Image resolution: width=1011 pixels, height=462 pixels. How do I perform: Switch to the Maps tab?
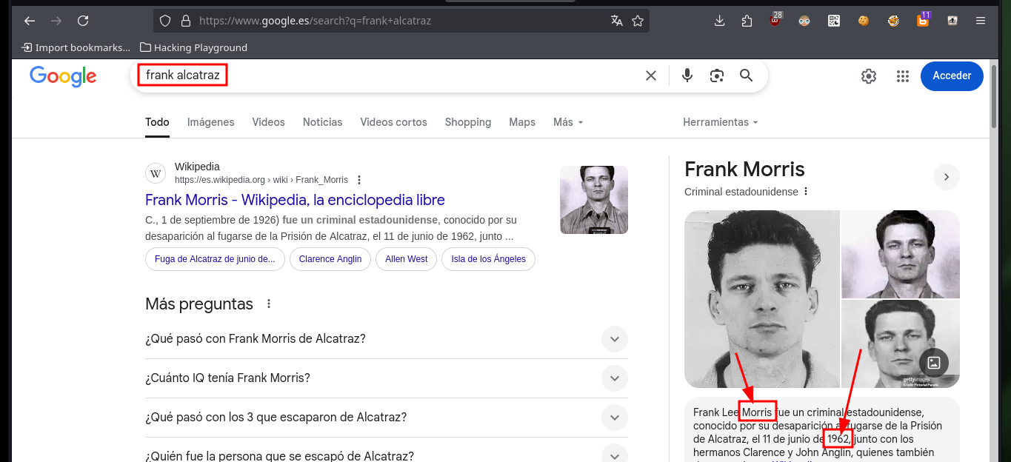point(522,122)
